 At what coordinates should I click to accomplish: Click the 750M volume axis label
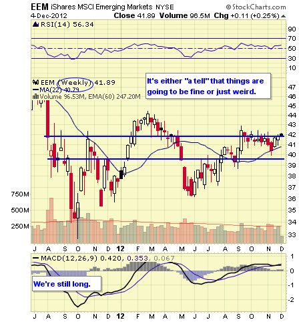coord(20,194)
